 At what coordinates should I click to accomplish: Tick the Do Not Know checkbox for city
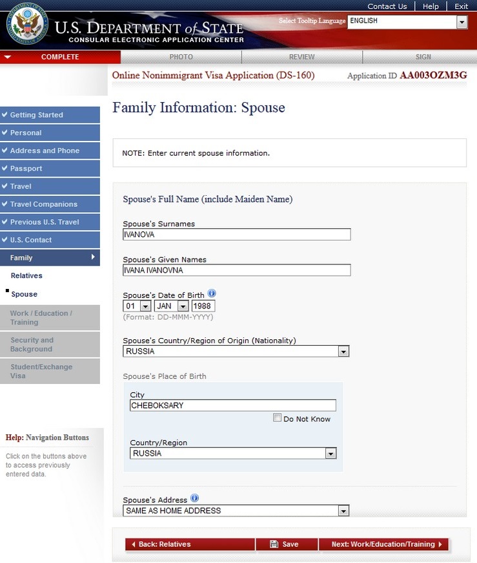[x=277, y=417]
